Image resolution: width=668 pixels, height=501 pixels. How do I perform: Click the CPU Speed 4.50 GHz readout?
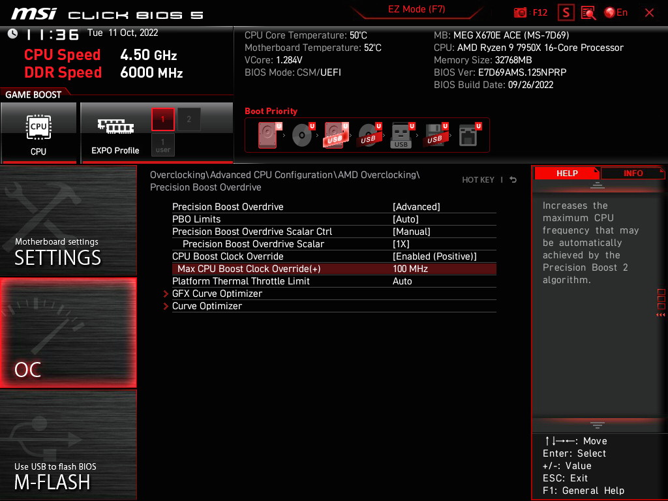coord(100,55)
